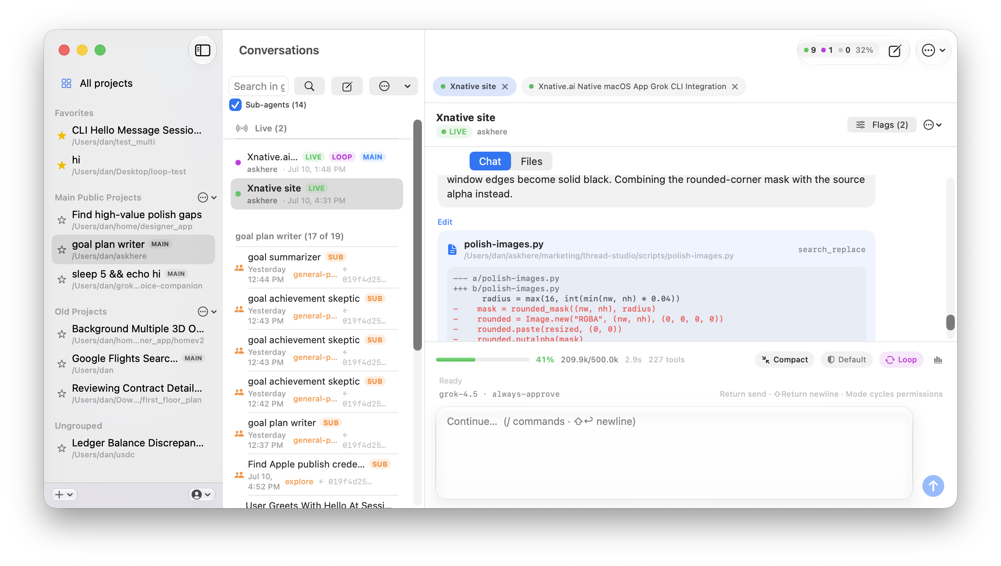Open the compose icon in top right toolbar

click(895, 50)
